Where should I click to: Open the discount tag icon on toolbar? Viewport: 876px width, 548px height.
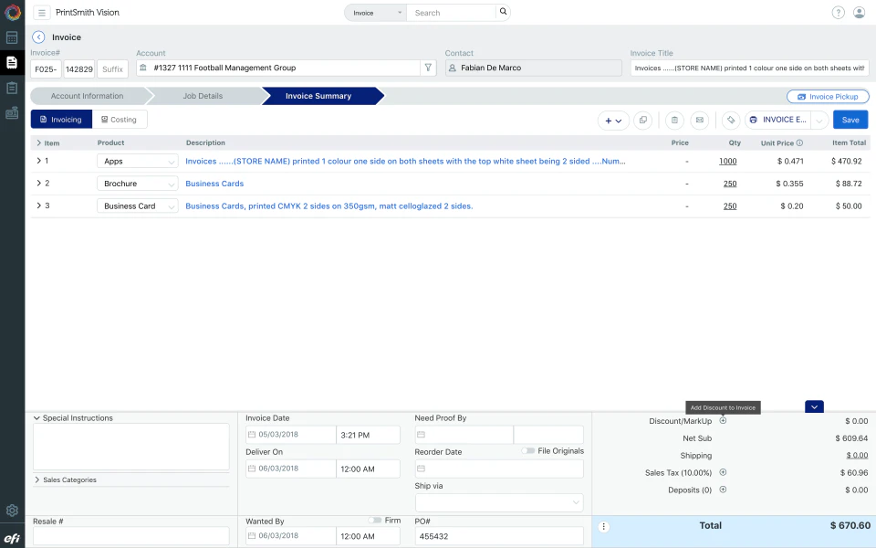pos(730,120)
